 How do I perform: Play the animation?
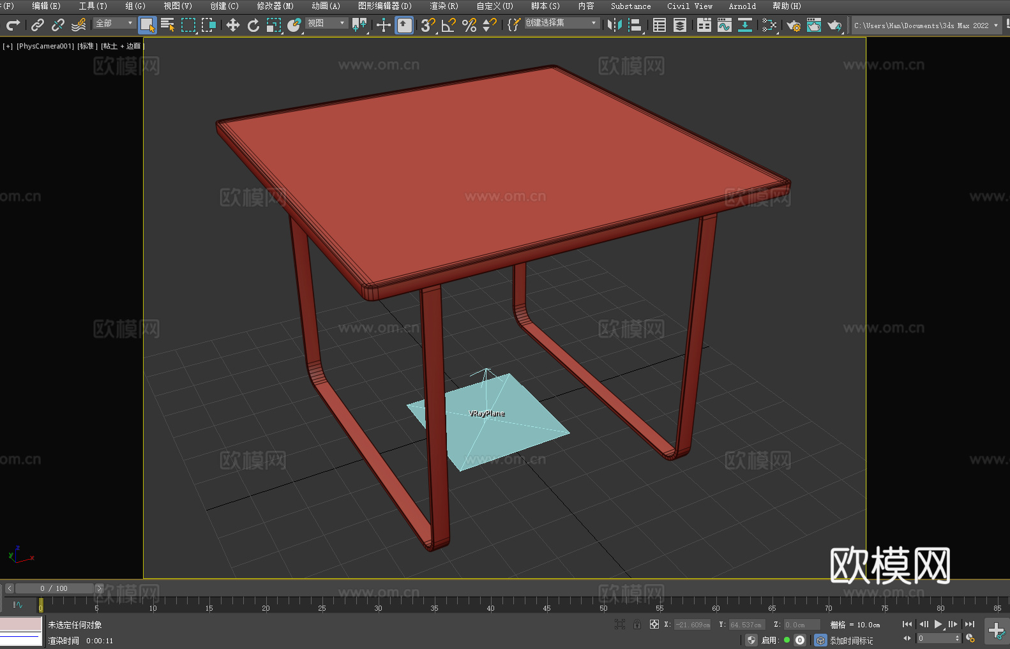pos(938,624)
